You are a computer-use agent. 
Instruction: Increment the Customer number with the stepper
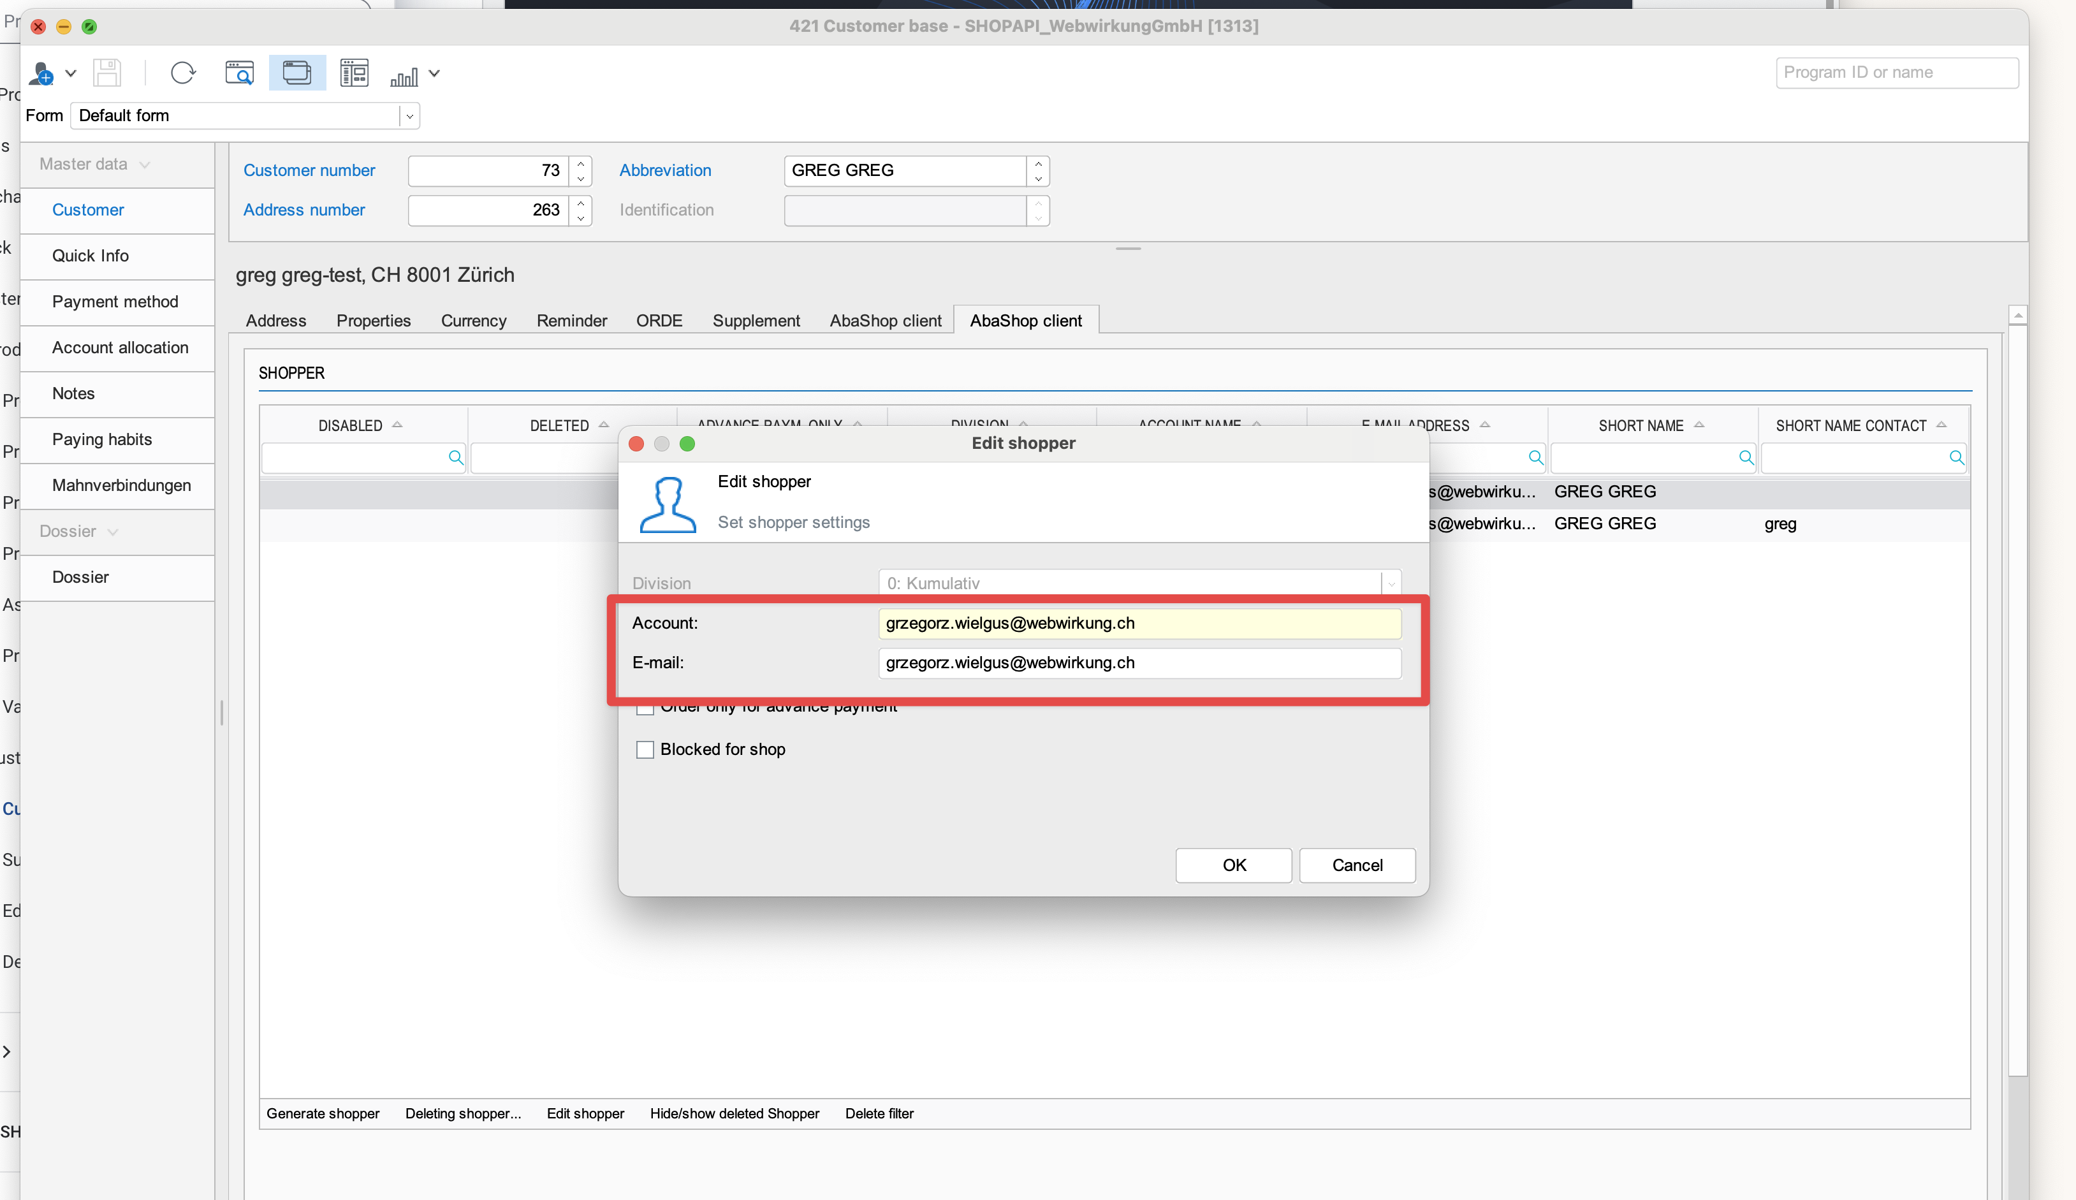[x=580, y=165]
